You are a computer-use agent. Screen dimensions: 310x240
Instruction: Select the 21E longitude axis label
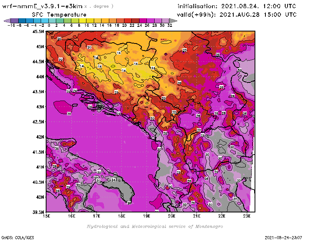click(197, 216)
